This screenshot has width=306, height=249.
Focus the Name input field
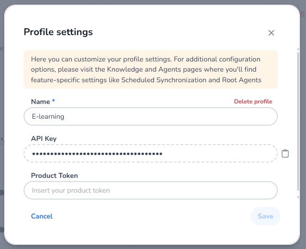tap(150, 116)
